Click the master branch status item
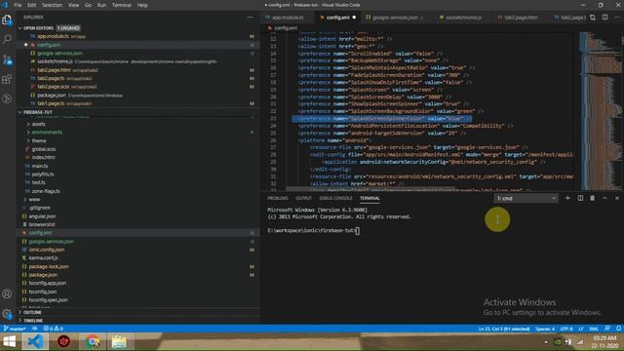 click(15, 329)
